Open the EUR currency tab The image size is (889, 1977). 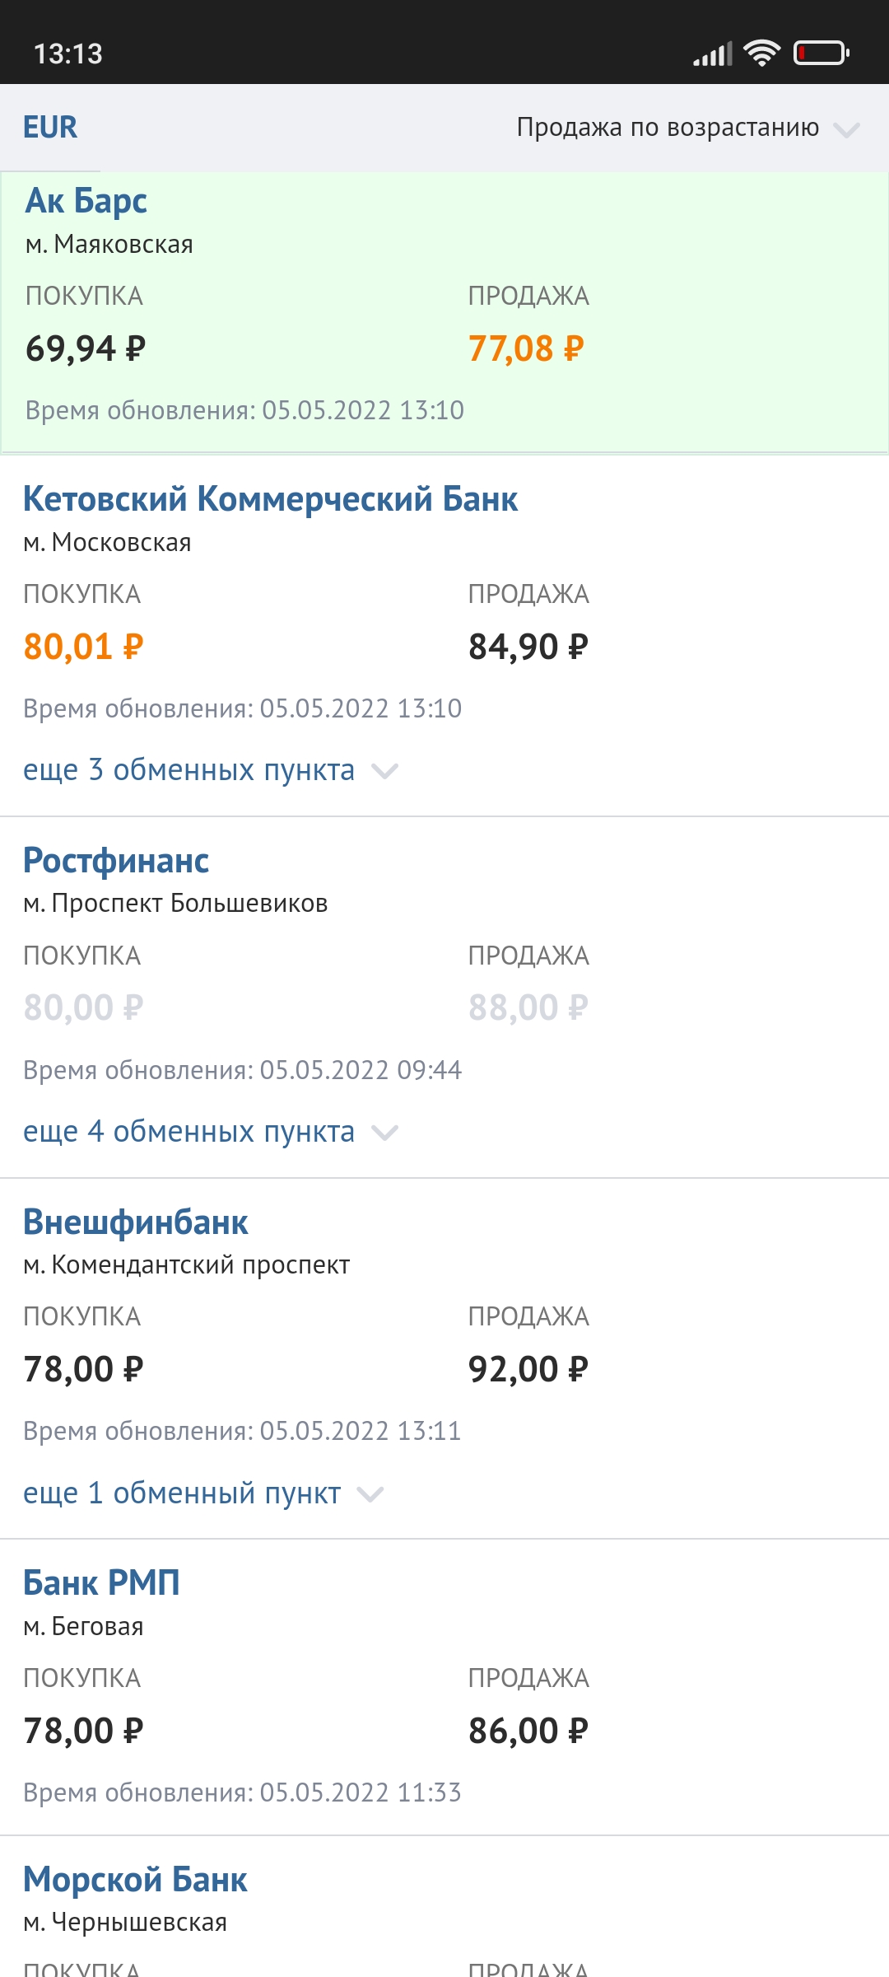pos(50,128)
